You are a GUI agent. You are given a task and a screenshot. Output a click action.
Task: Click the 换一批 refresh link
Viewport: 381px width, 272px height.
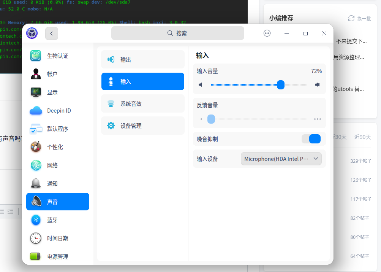pyautogui.click(x=359, y=18)
